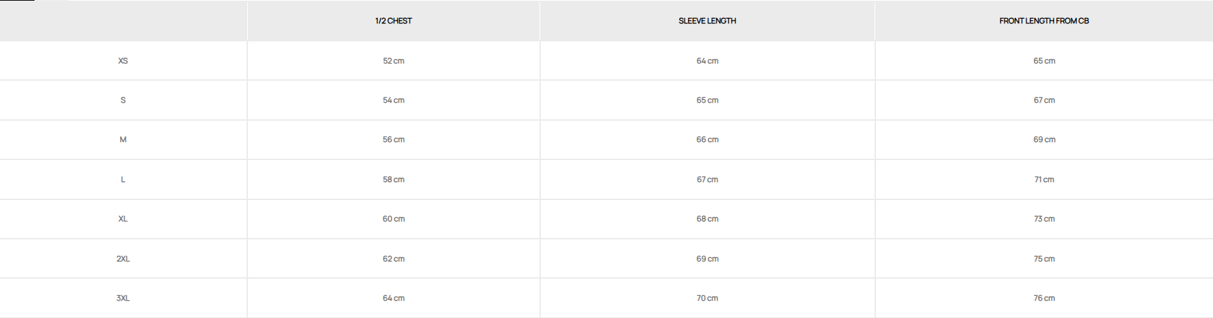
Task: Click the 76 cm front length for 3XL
Action: click(1044, 298)
